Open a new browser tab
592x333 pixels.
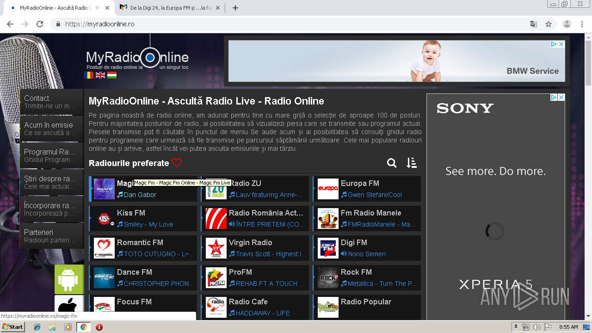click(x=235, y=8)
